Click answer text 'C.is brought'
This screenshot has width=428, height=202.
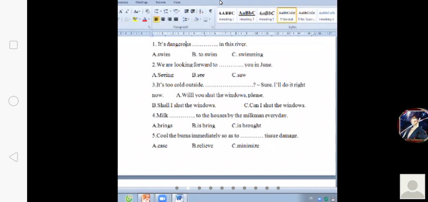[x=247, y=126]
